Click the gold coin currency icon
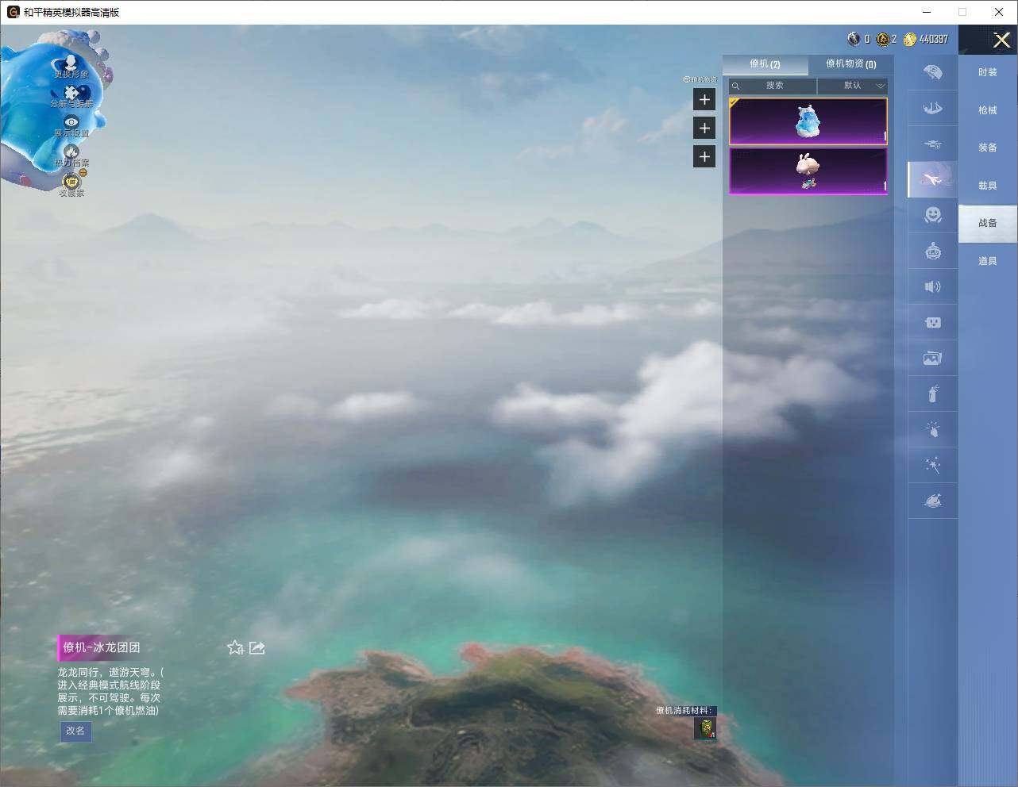Image resolution: width=1018 pixels, height=787 pixels. coord(910,39)
